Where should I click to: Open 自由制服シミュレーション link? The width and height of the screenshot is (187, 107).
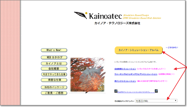point(125,69)
